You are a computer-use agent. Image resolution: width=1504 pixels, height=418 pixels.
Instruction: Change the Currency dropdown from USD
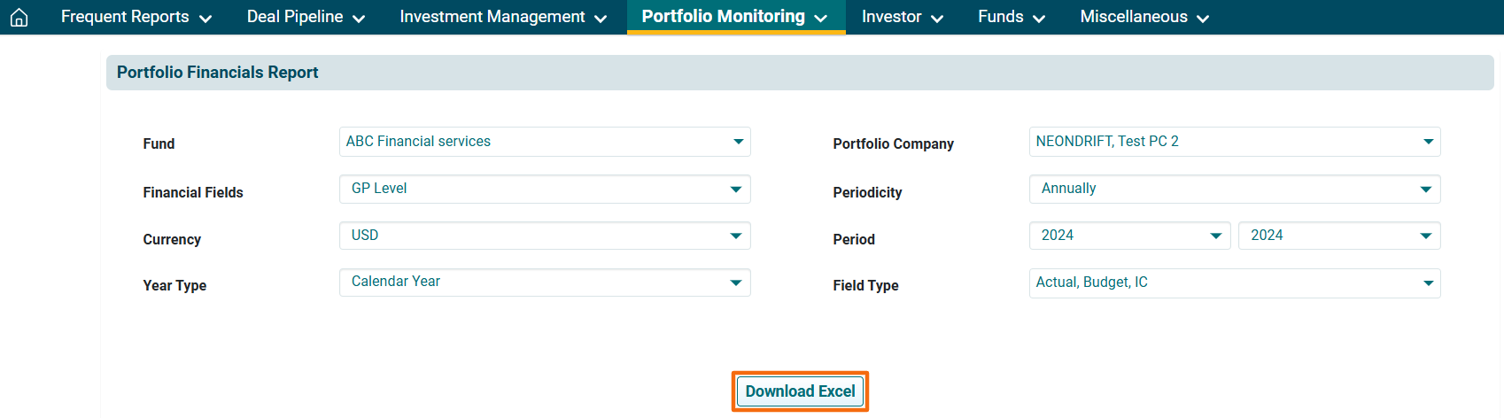[x=544, y=236]
